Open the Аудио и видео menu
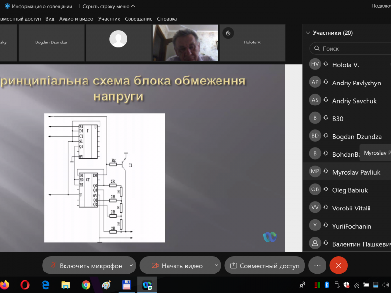Image resolution: width=391 pixels, height=293 pixels. 76,19
